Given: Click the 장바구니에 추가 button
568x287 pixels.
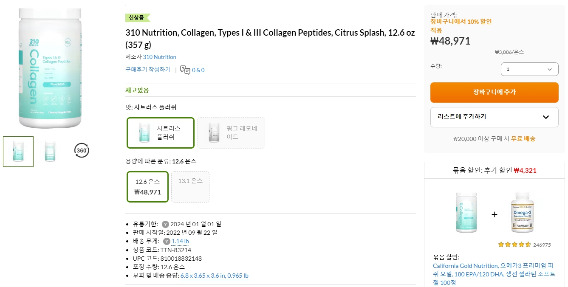Looking at the screenshot, I should [494, 92].
